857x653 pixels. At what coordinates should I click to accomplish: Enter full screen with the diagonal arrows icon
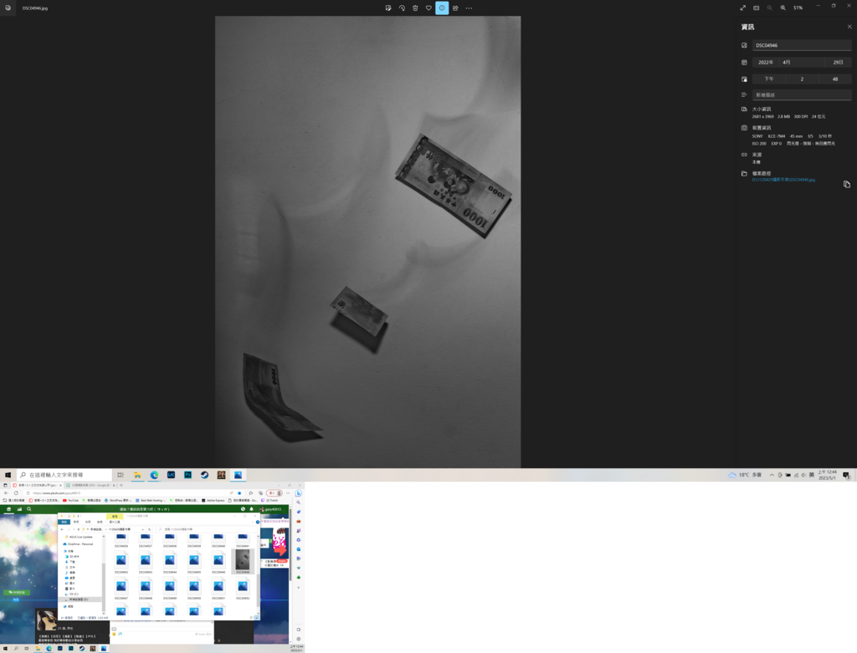(x=743, y=8)
